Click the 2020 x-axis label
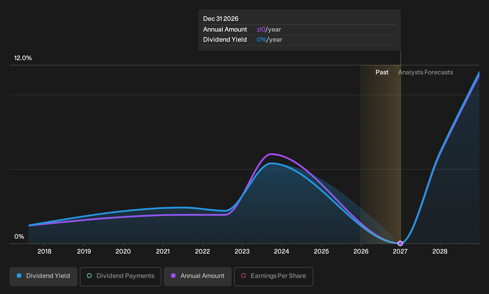The height and width of the screenshot is (294, 489). pos(123,251)
